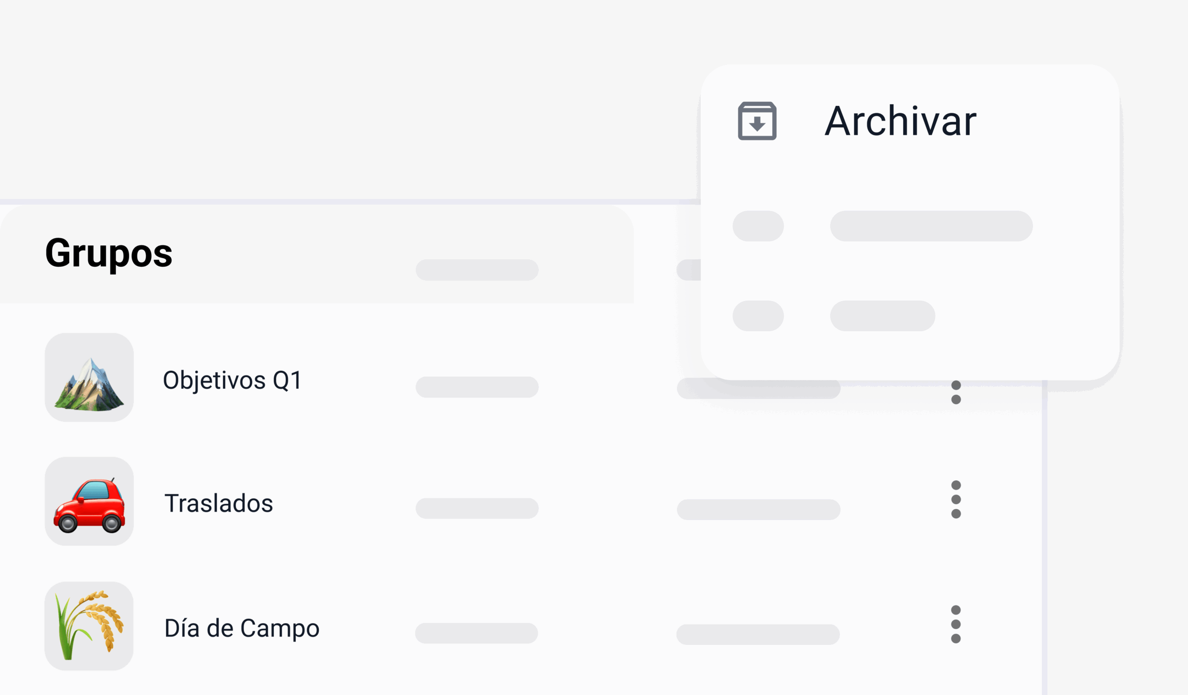Click the long placeholder pill in Día de Campo row
This screenshot has width=1188, height=695.
pos(758,634)
